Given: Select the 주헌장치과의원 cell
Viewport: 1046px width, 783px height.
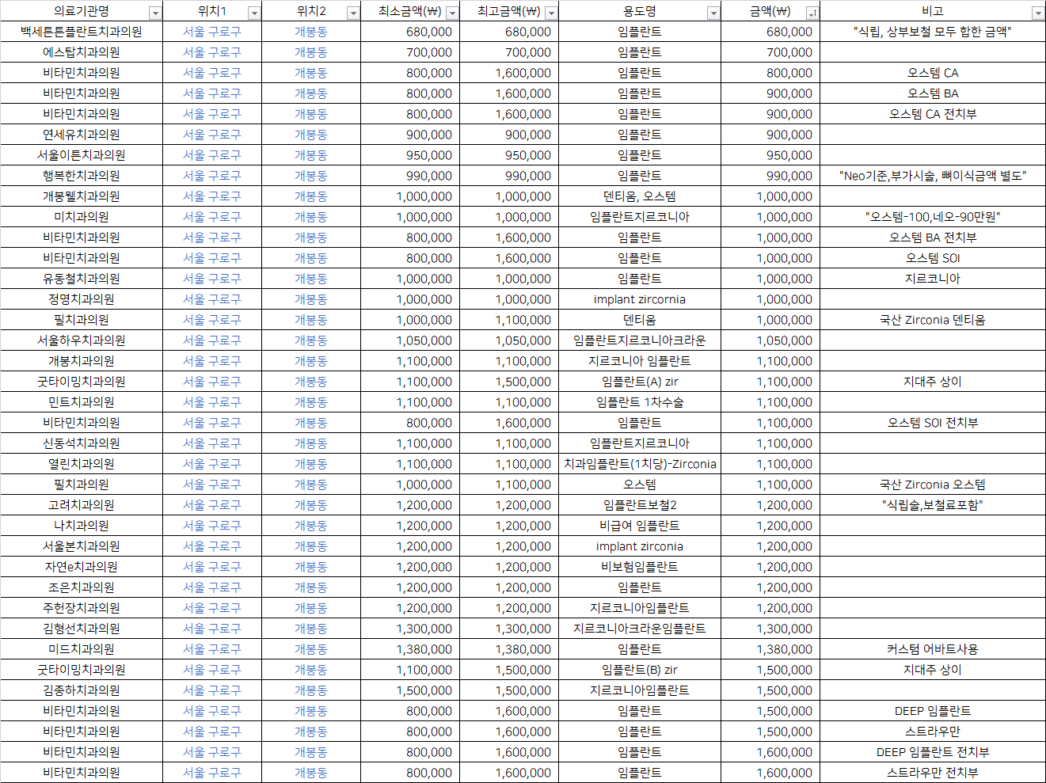Looking at the screenshot, I should pyautogui.click(x=82, y=608).
